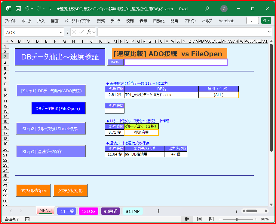The height and width of the screenshot is (224, 276).
Task: Click the zoom slider handle
Action: (x=237, y=219)
